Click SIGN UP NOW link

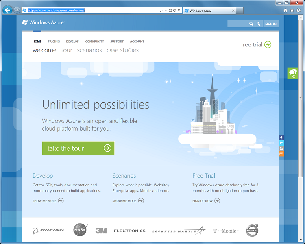pos(206,201)
